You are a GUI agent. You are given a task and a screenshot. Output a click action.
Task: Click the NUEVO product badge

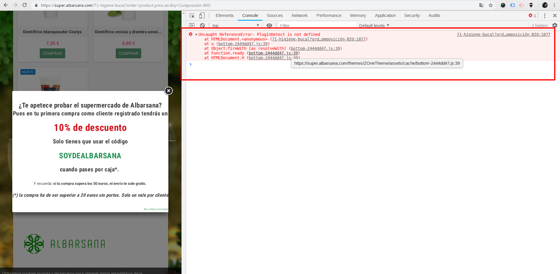[x=28, y=72]
